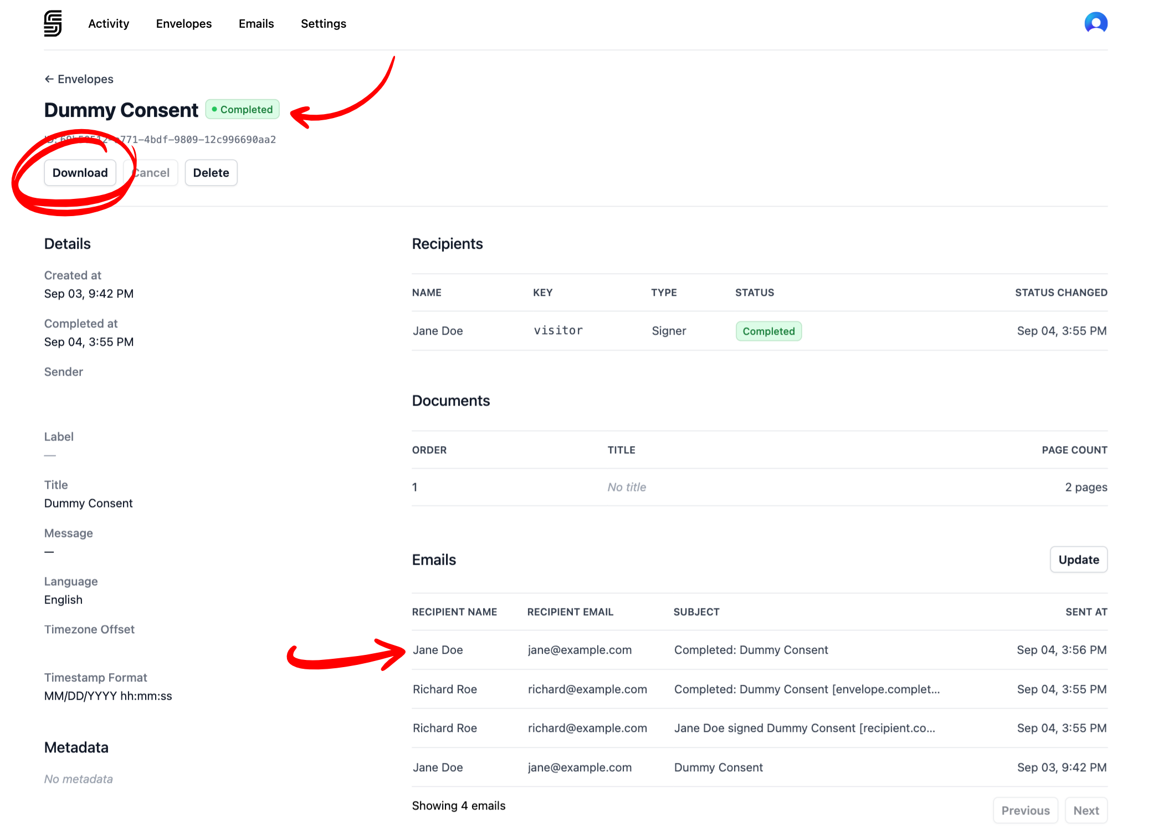Open document row with No title

tap(626, 487)
